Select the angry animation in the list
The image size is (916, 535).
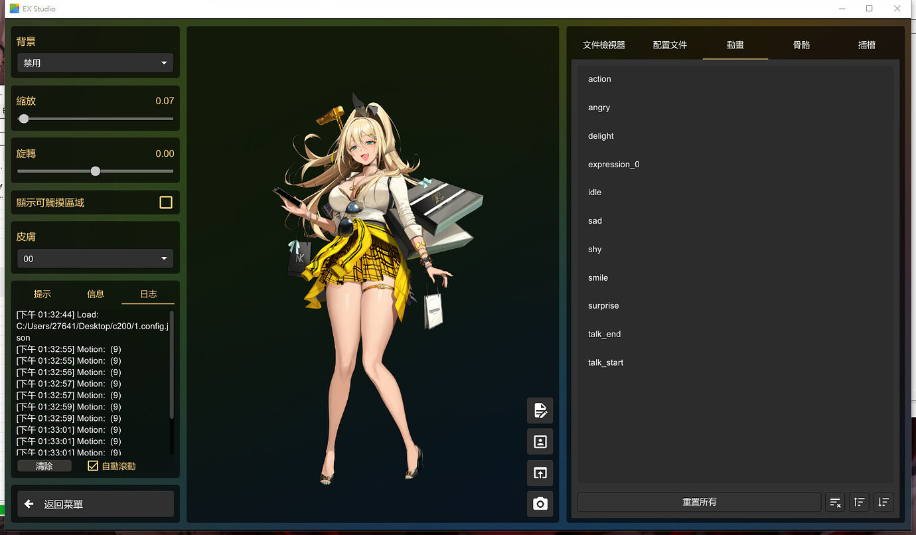[599, 107]
